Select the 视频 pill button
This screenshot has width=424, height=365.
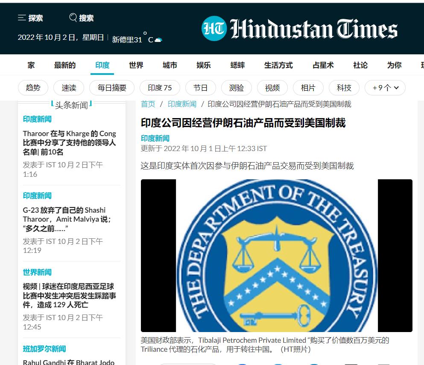coord(272,88)
